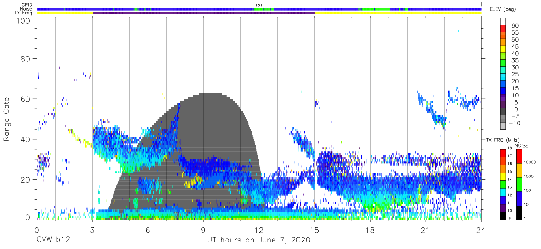Click the ELEV (deg) colorbar title
This screenshot has width=541, height=249.
tap(502, 9)
